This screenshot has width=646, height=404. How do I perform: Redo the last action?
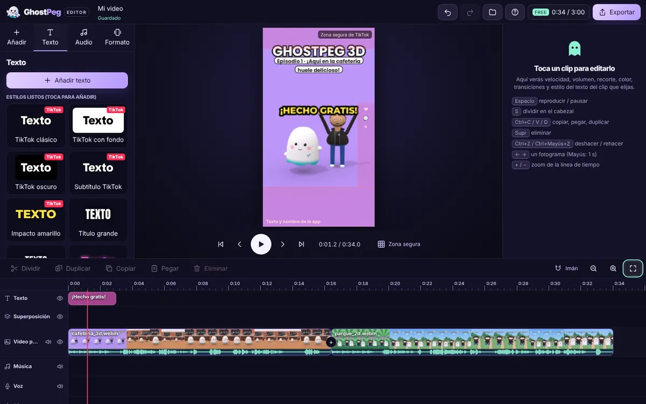point(470,12)
